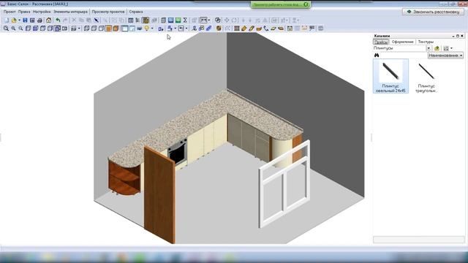The width and height of the screenshot is (468, 263).
Task: Click the open folder toolbar icon
Action: [14, 20]
